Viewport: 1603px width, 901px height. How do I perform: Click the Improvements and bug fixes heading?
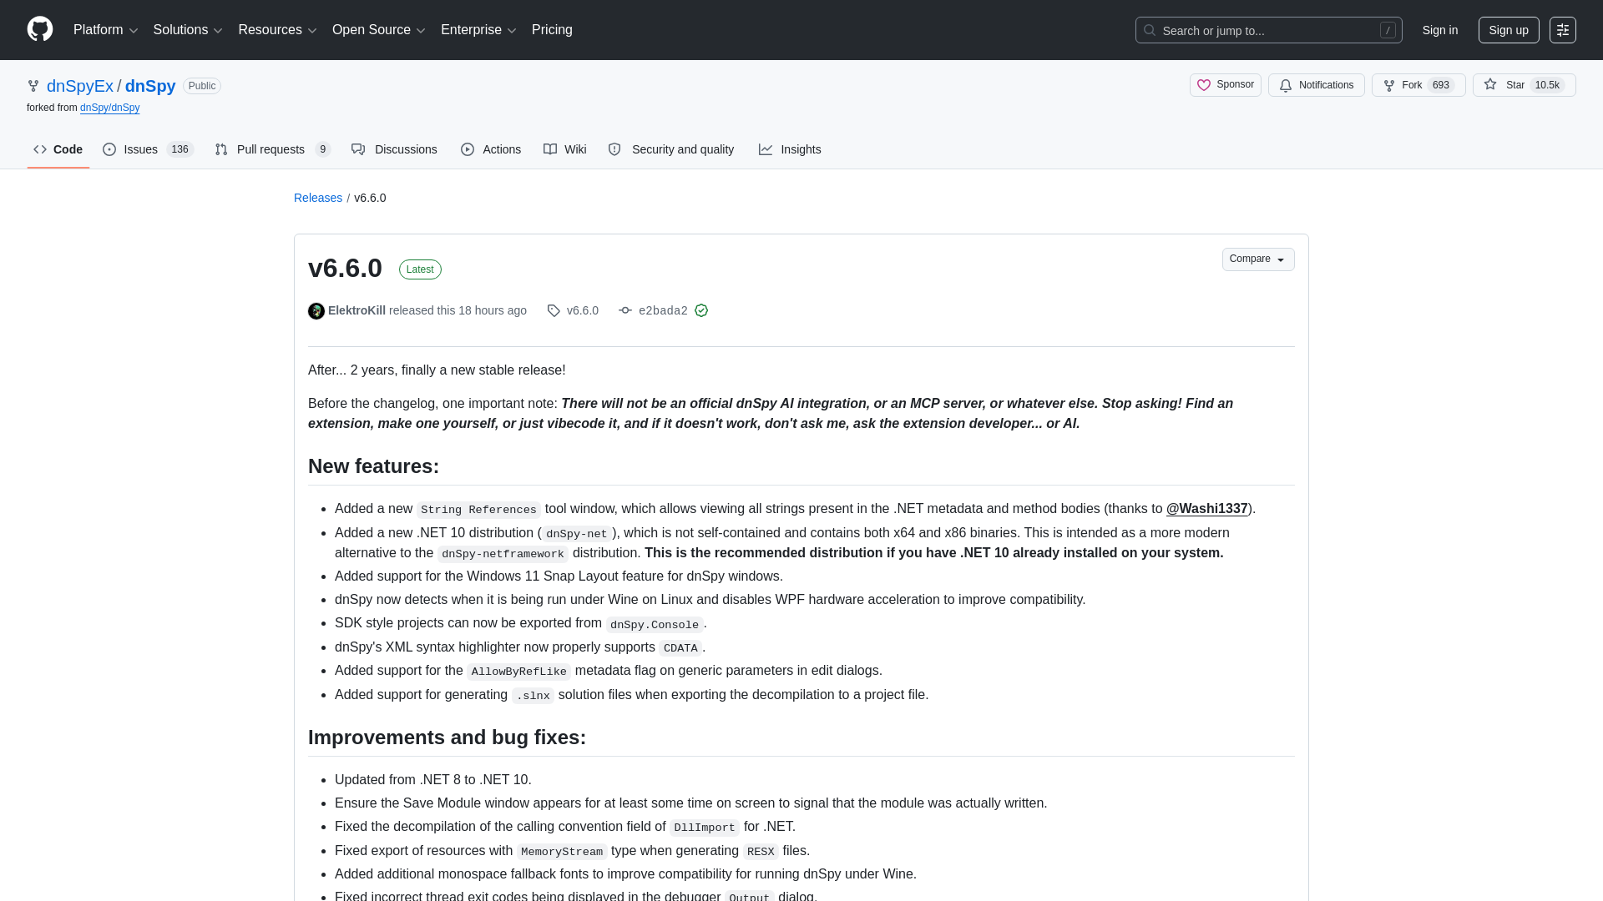447,737
